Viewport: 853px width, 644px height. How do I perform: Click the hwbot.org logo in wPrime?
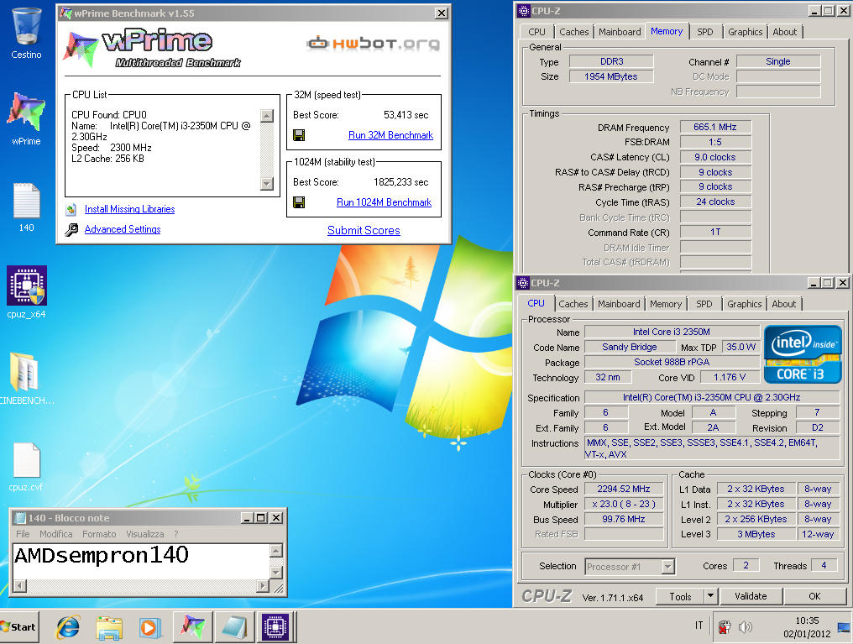pyautogui.click(x=373, y=43)
